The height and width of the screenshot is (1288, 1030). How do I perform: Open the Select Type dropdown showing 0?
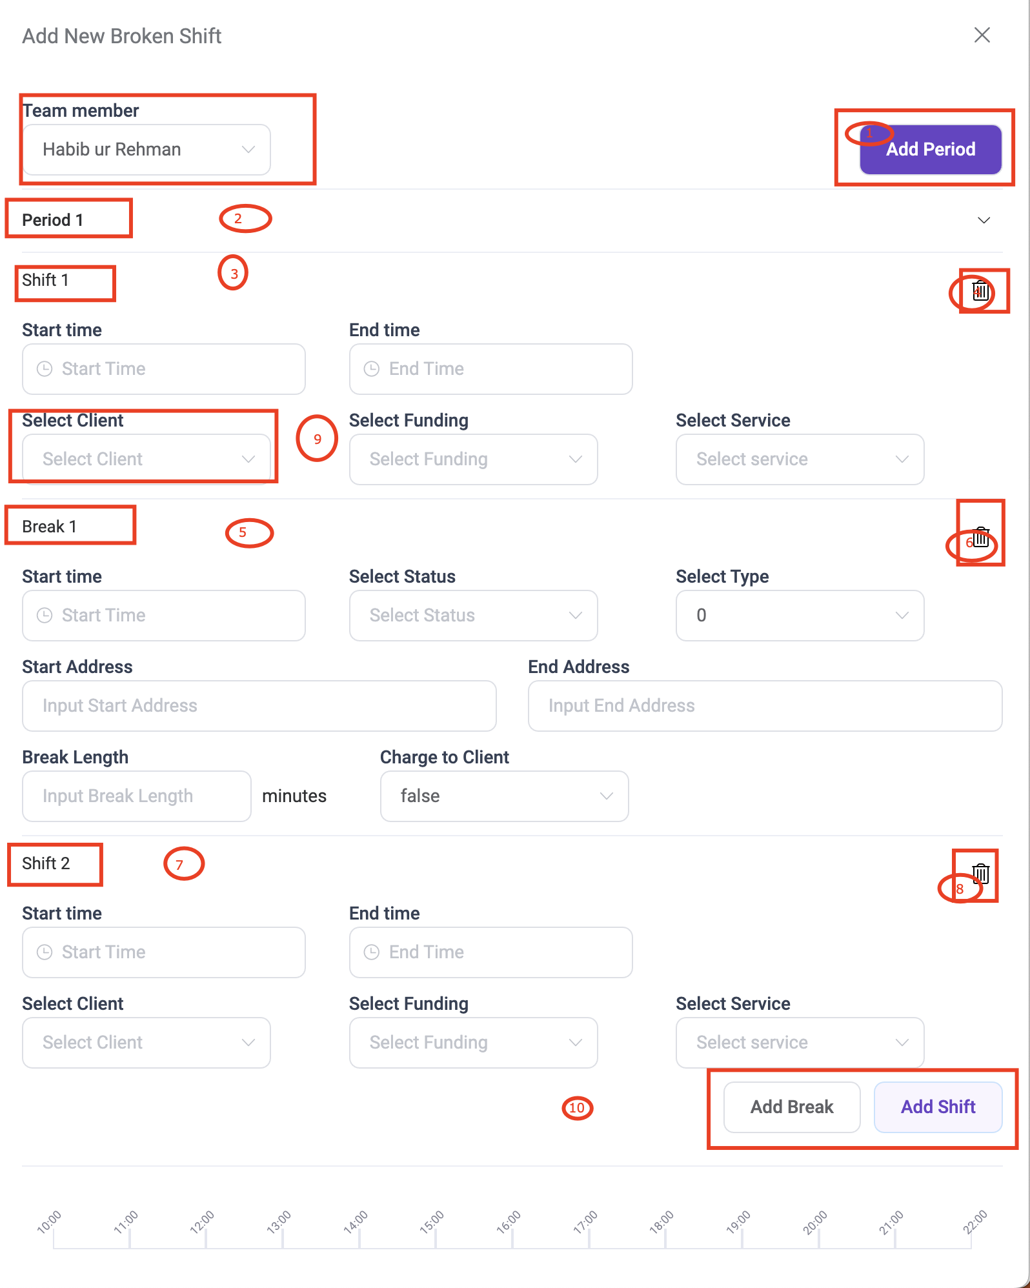click(800, 616)
